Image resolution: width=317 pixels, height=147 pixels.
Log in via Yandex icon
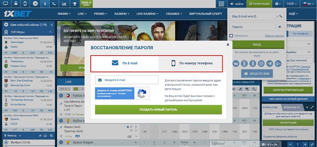253,64
